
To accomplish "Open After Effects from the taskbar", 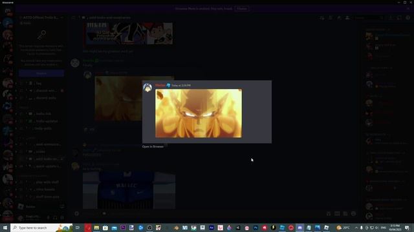I will [x=212, y=227].
